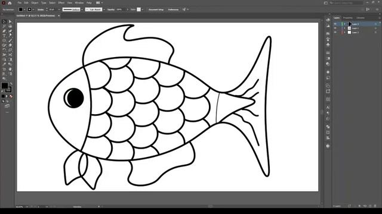The image size is (382, 214).
Task: Click the target circle of the bottom layer
Action: (375, 32)
